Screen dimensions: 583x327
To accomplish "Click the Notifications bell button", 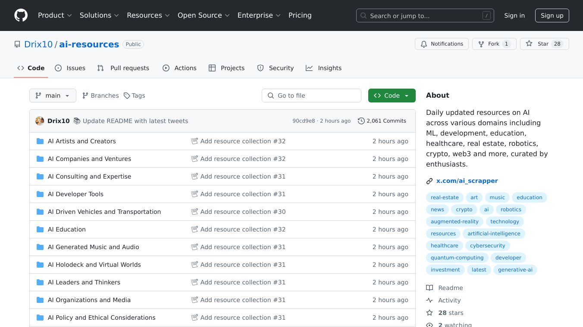I will (442, 44).
